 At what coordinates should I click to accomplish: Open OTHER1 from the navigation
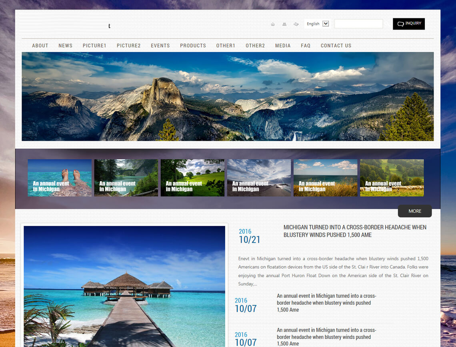click(x=226, y=46)
